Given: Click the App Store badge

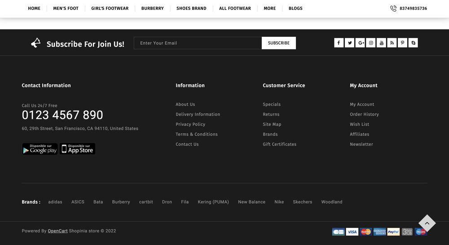Looking at the screenshot, I should tap(77, 149).
